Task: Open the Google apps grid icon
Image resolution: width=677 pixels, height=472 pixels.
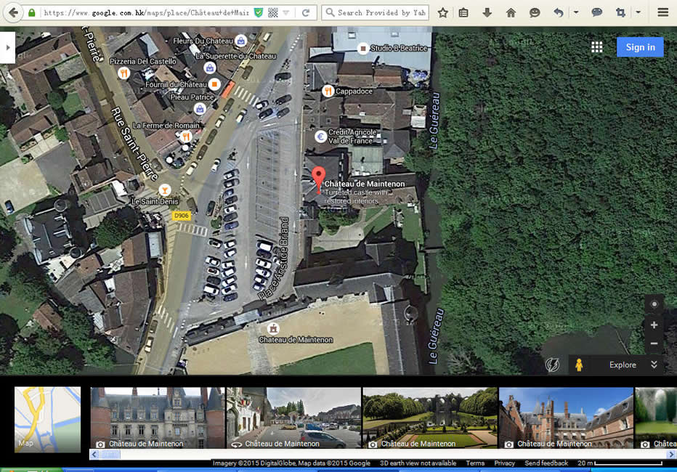Action: (x=596, y=47)
